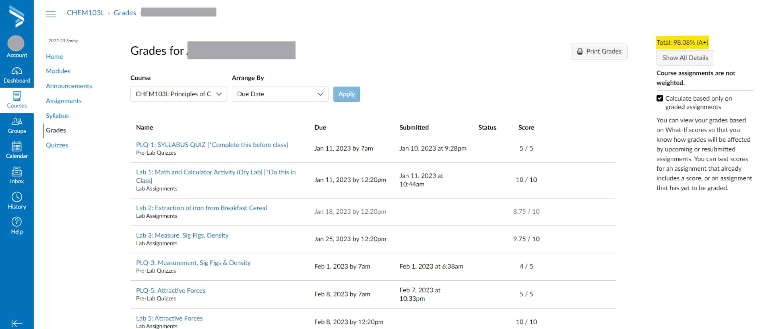This screenshot has height=329, width=762.
Task: Open Quizzes in course menu
Action: [57, 145]
